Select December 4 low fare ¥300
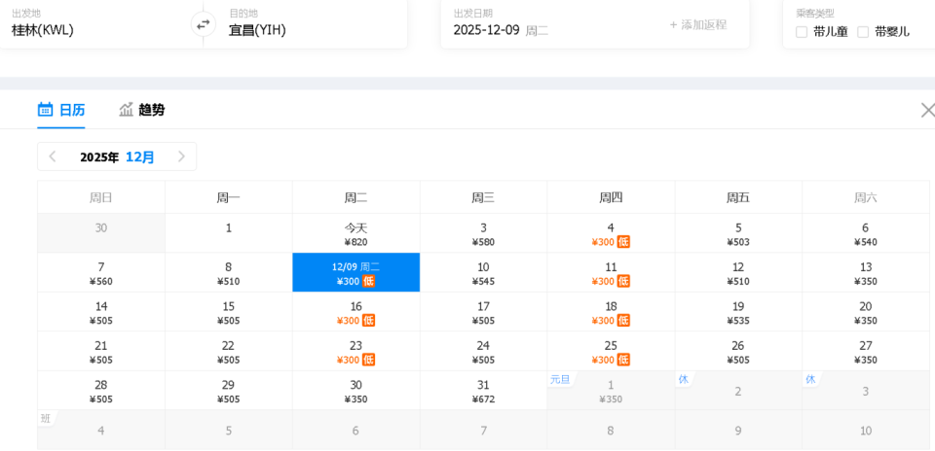This screenshot has width=935, height=451. [x=611, y=234]
